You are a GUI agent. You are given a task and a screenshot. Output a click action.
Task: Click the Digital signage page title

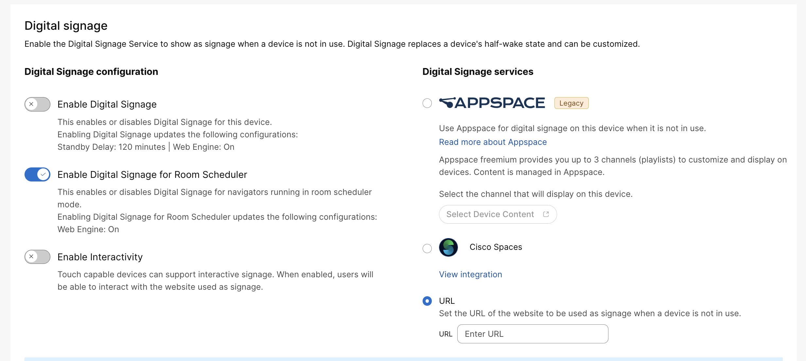click(66, 25)
